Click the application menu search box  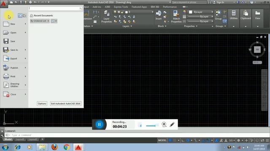(x=55, y=8)
